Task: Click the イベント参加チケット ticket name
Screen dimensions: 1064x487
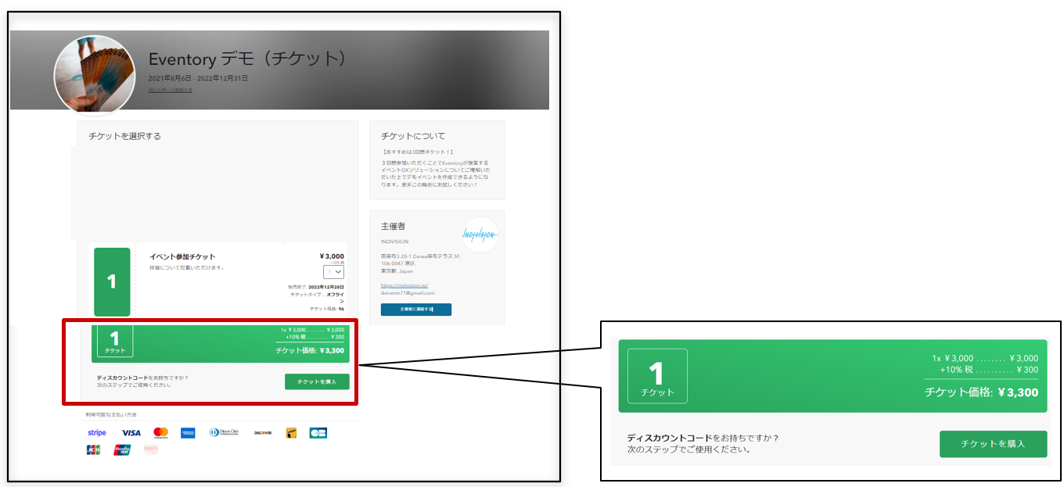Action: [x=182, y=256]
